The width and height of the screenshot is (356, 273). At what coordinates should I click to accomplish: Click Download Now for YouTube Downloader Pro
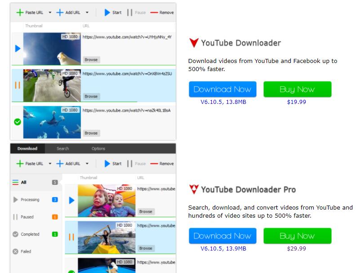click(222, 236)
